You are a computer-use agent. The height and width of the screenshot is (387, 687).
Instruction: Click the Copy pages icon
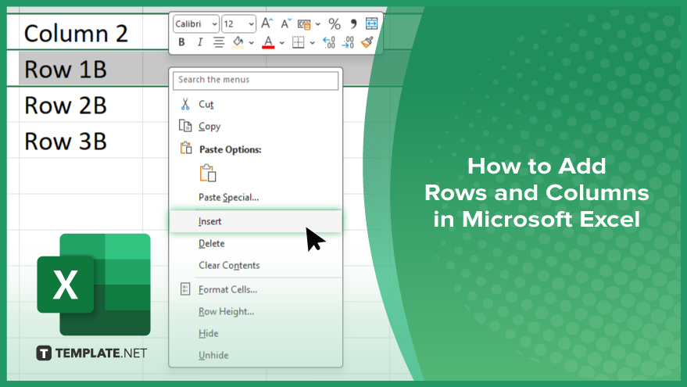(185, 126)
